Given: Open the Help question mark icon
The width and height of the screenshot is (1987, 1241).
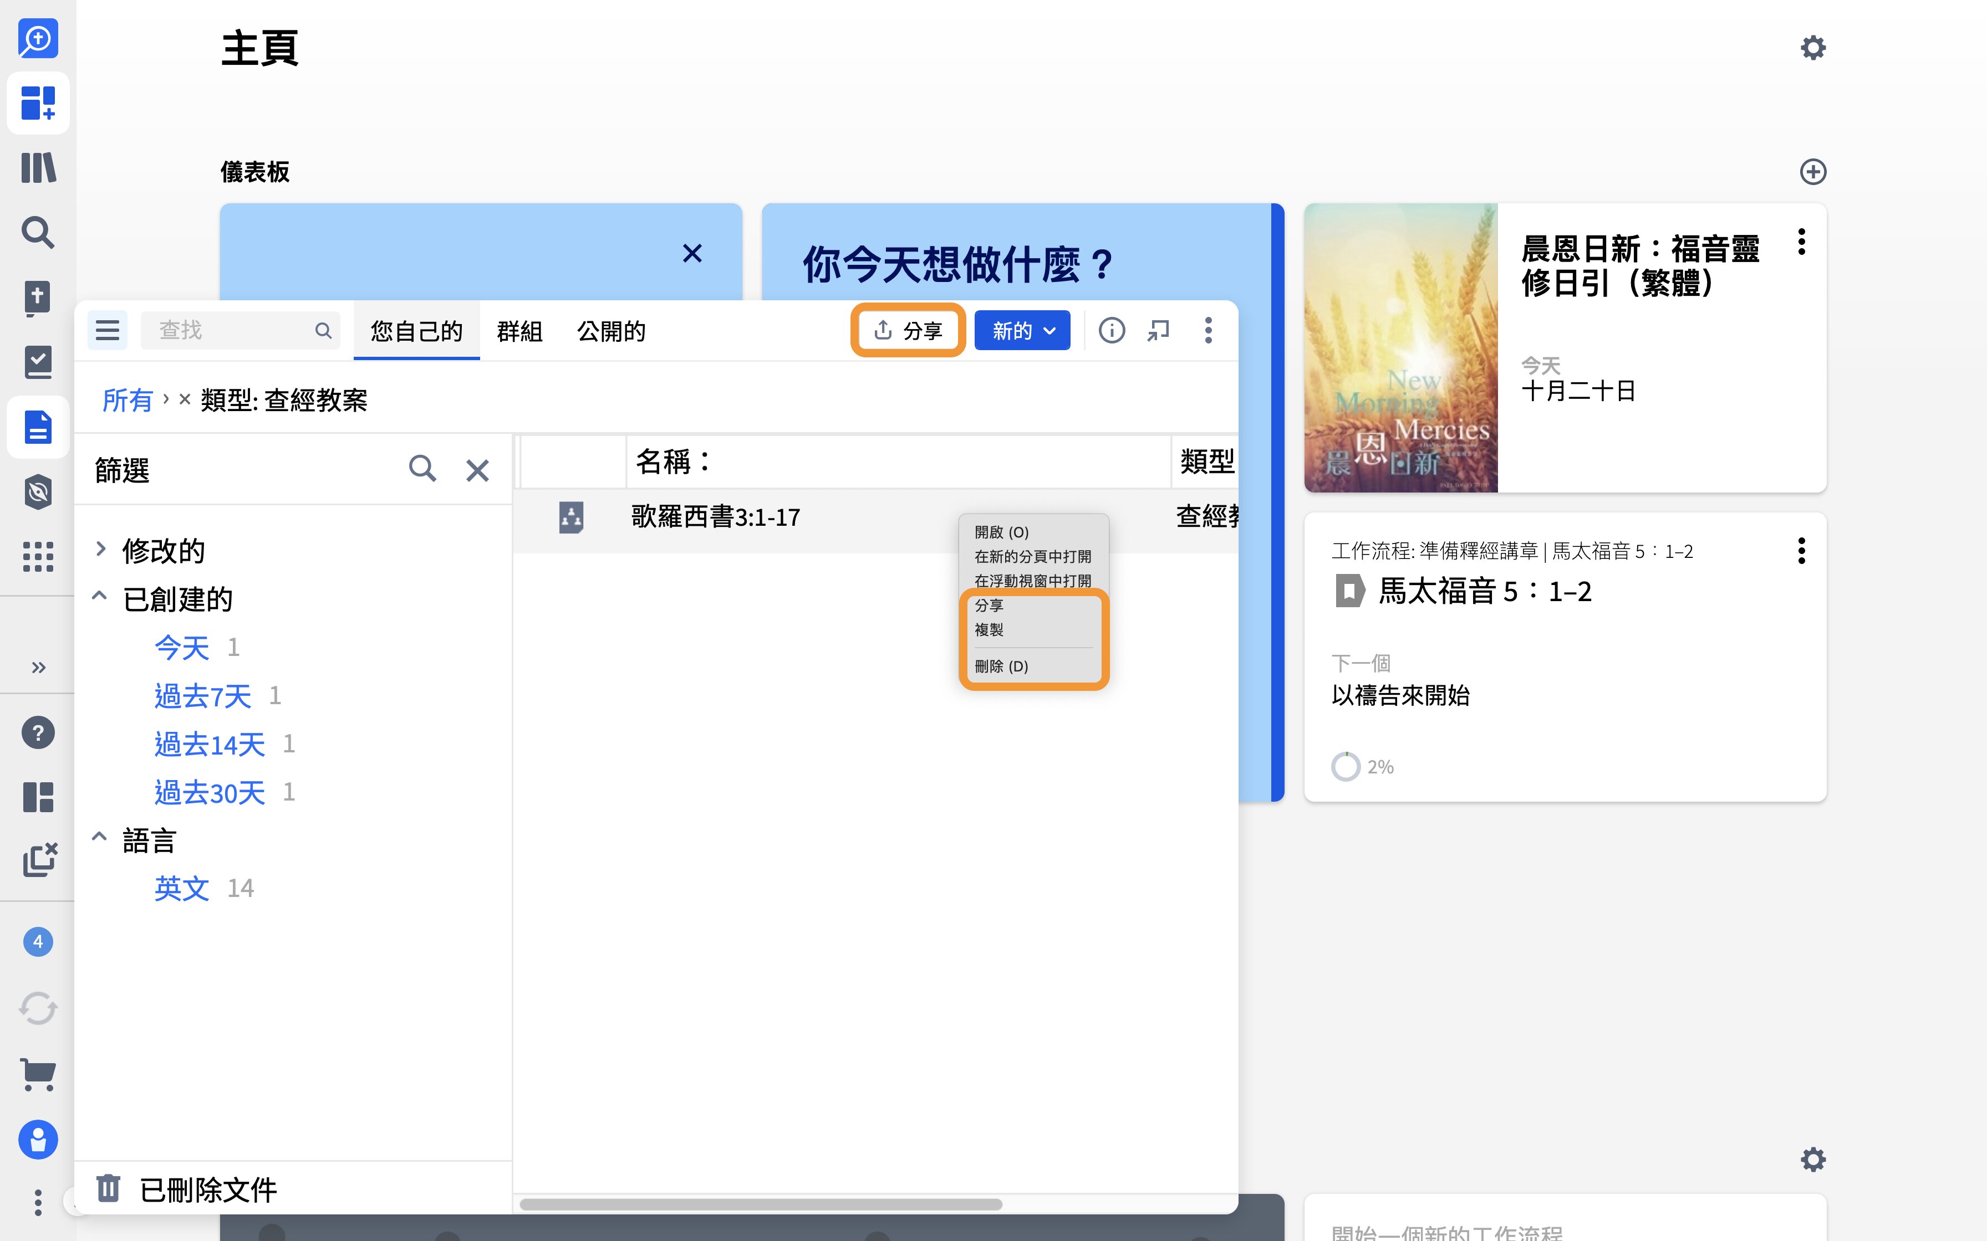Looking at the screenshot, I should click(38, 732).
